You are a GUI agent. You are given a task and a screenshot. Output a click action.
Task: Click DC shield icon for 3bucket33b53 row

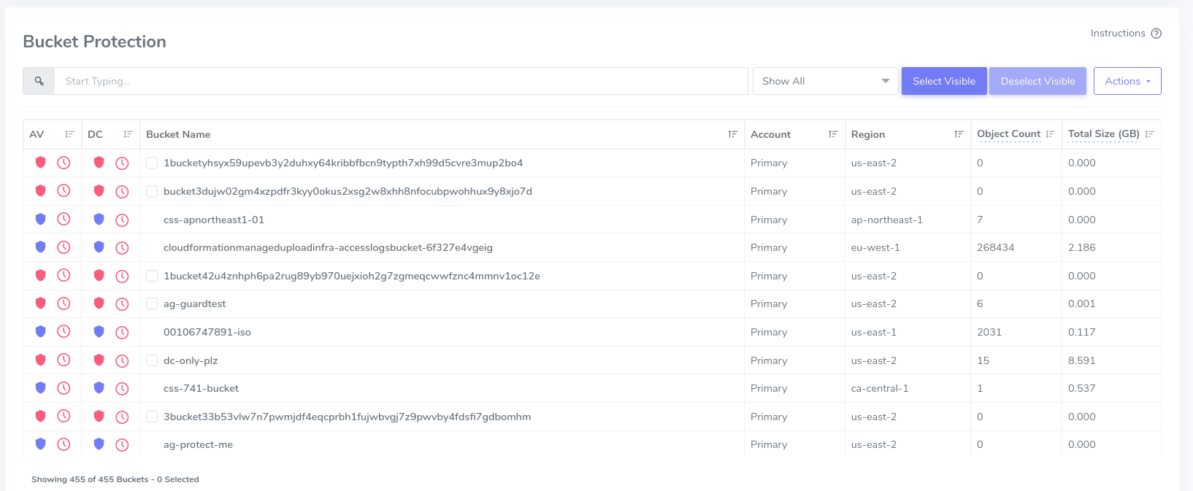pos(99,416)
